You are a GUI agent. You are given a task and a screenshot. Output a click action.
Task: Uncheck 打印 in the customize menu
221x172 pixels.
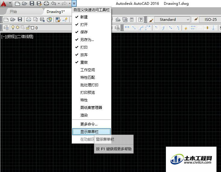[x=91, y=47]
